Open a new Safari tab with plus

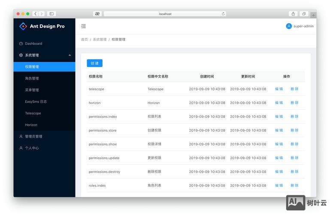313,15
